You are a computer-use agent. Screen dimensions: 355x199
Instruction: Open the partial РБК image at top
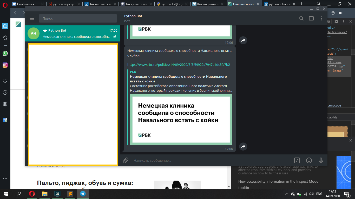click(x=181, y=32)
